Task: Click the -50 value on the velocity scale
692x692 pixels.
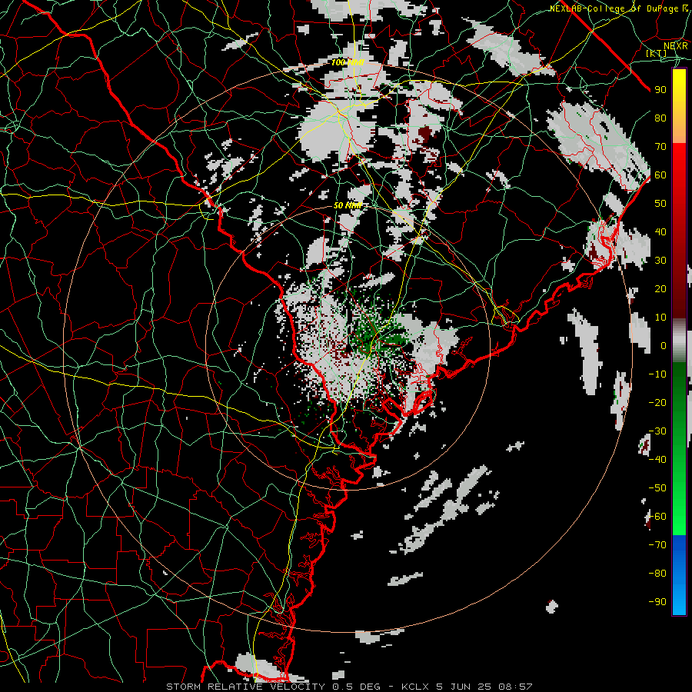Action: click(657, 487)
